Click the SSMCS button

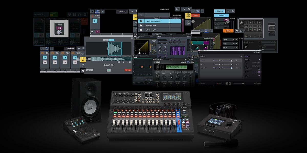219,11
